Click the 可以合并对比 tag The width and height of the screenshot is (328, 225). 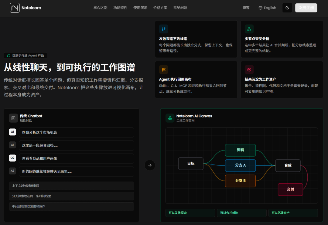click(242, 213)
